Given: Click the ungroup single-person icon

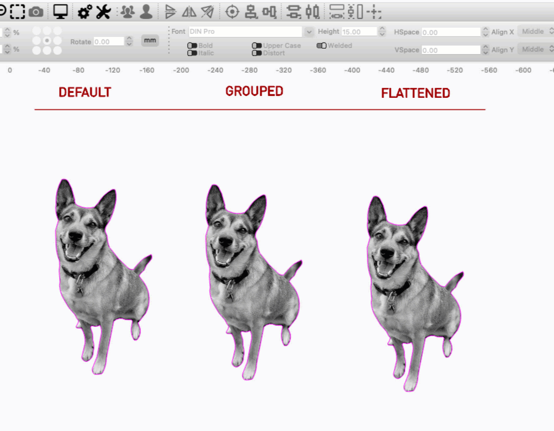Looking at the screenshot, I should click(146, 11).
